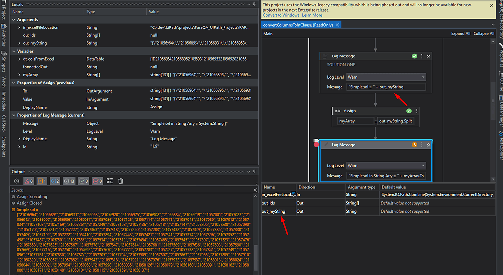Open Locals panel window options dropdown
This screenshot has width=503, height=275.
[248, 4]
